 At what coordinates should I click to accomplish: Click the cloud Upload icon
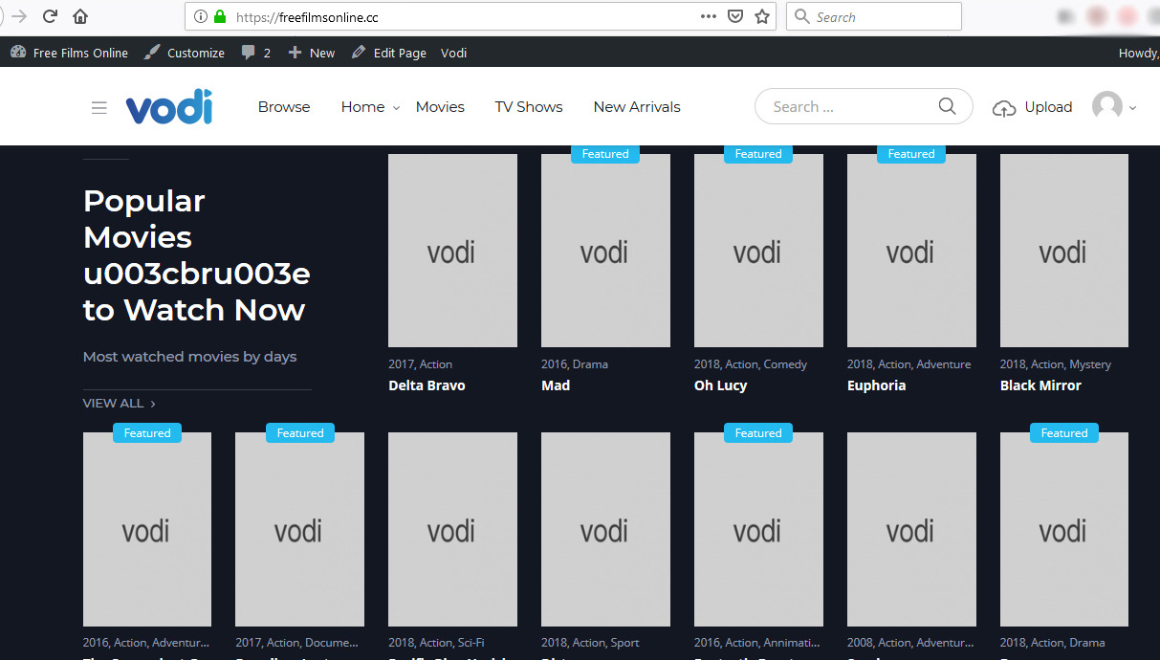[x=1004, y=108]
